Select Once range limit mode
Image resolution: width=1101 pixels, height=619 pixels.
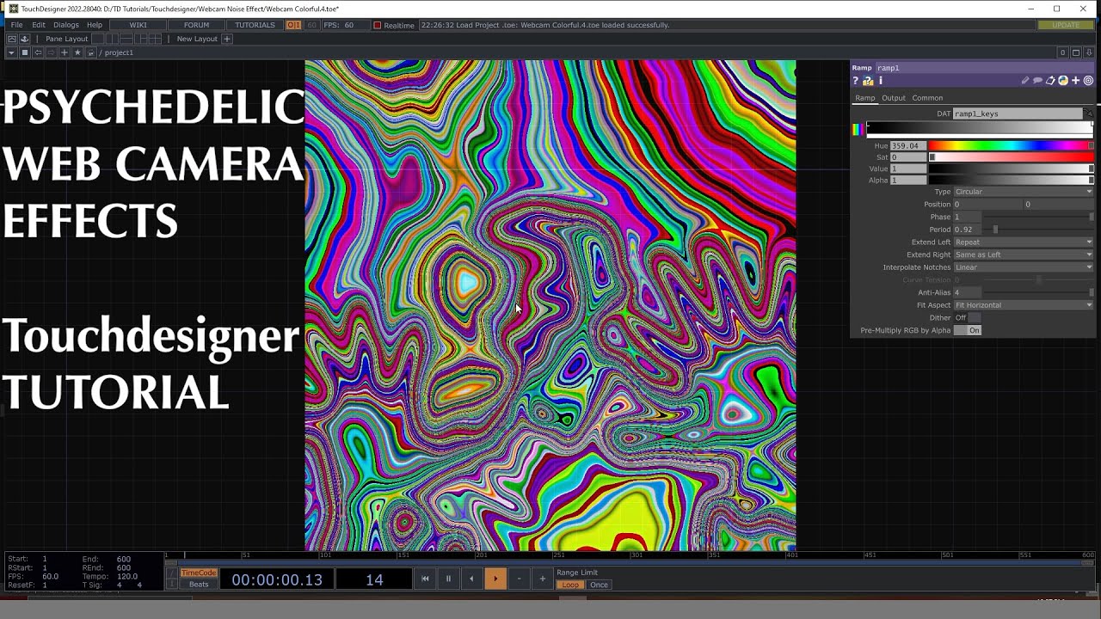click(599, 585)
